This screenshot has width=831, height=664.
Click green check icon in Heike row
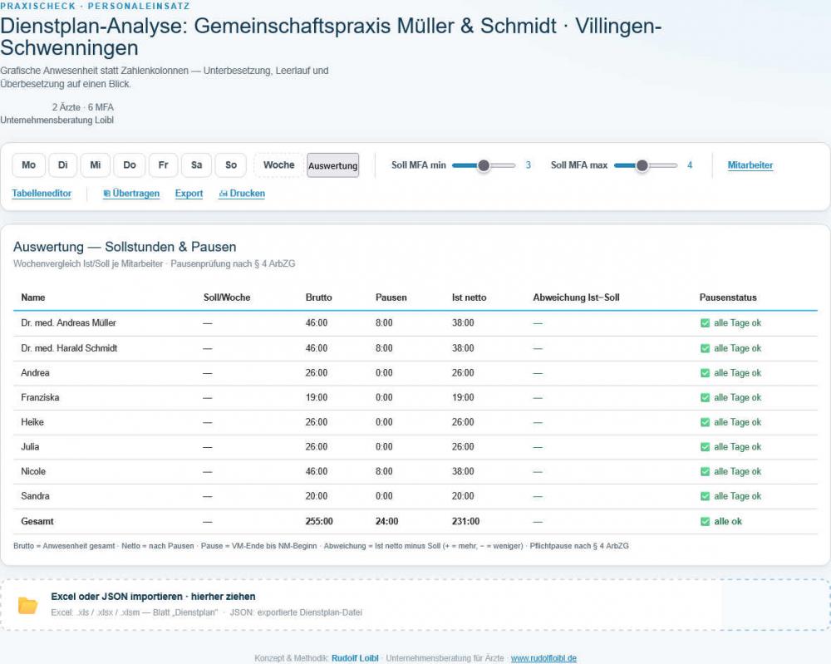[705, 422]
